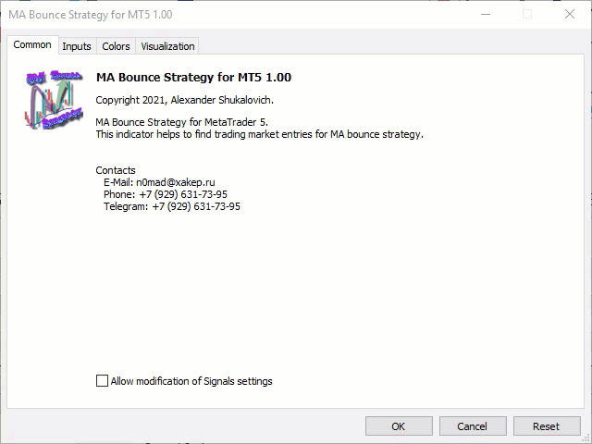The height and width of the screenshot is (444, 592).
Task: Open the Colors tab
Action: point(116,46)
